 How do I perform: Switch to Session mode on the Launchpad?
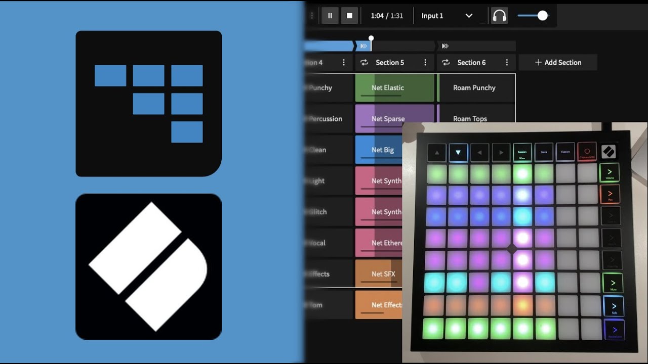point(522,152)
